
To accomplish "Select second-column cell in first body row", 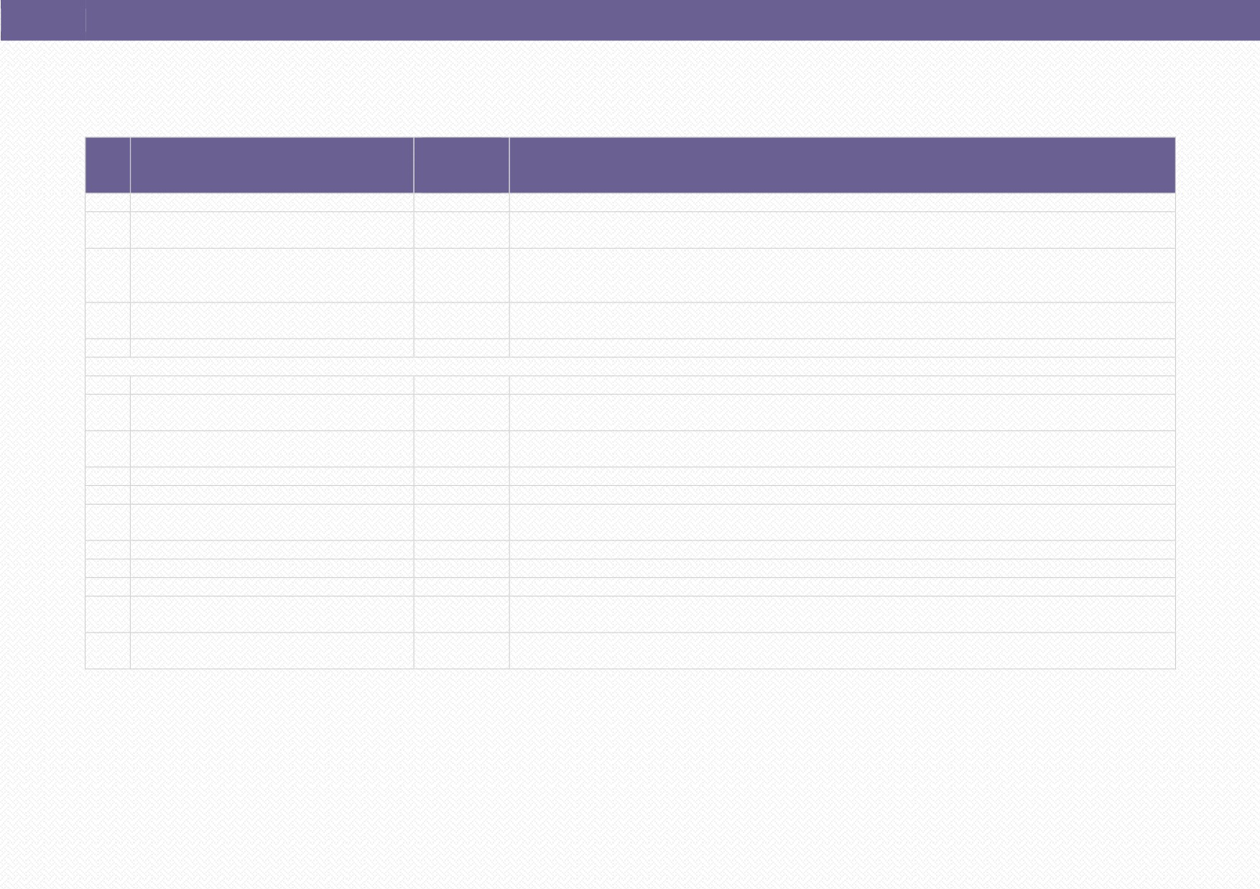I will coord(272,203).
